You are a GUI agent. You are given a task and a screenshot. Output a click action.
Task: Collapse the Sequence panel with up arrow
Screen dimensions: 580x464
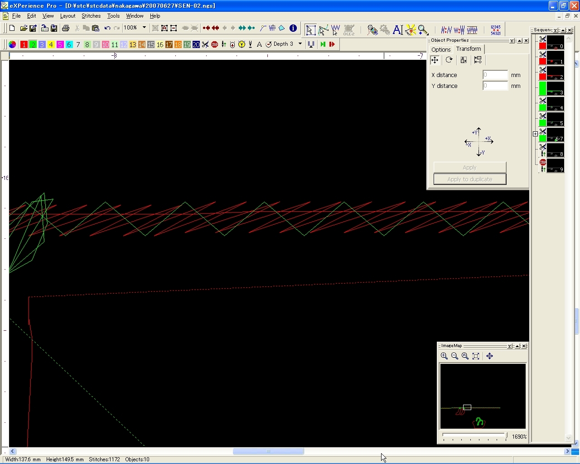563,30
